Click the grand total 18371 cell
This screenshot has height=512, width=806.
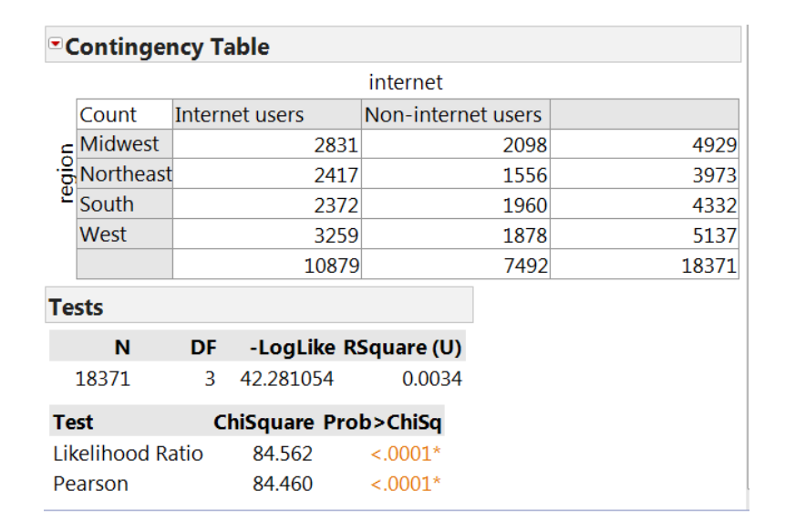[x=645, y=266]
